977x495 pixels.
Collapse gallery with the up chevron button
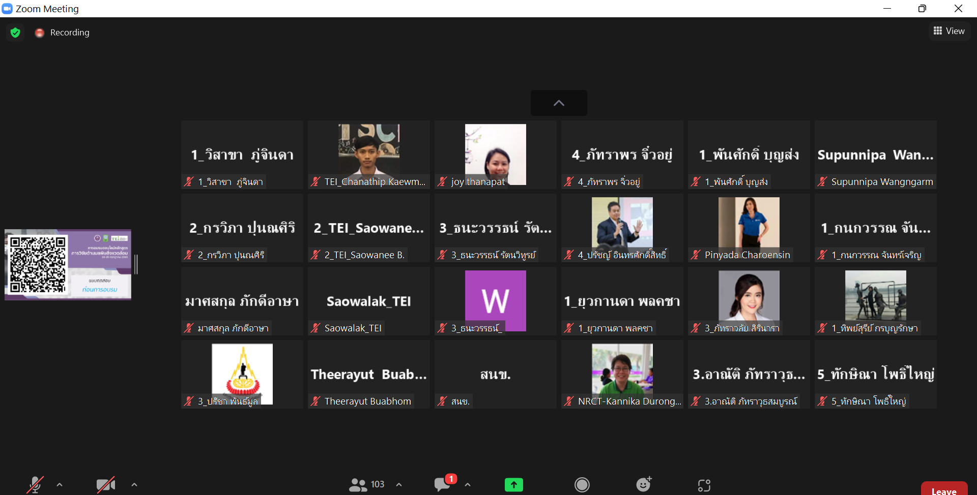point(559,103)
